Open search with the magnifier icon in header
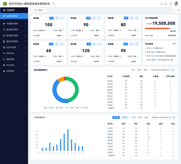The height and width of the screenshot is (164, 181). (162, 4)
